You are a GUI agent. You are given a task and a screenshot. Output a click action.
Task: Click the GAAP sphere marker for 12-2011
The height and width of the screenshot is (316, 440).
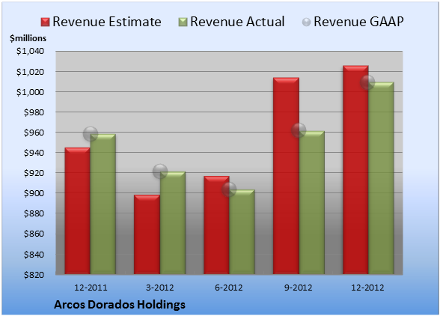(x=91, y=134)
